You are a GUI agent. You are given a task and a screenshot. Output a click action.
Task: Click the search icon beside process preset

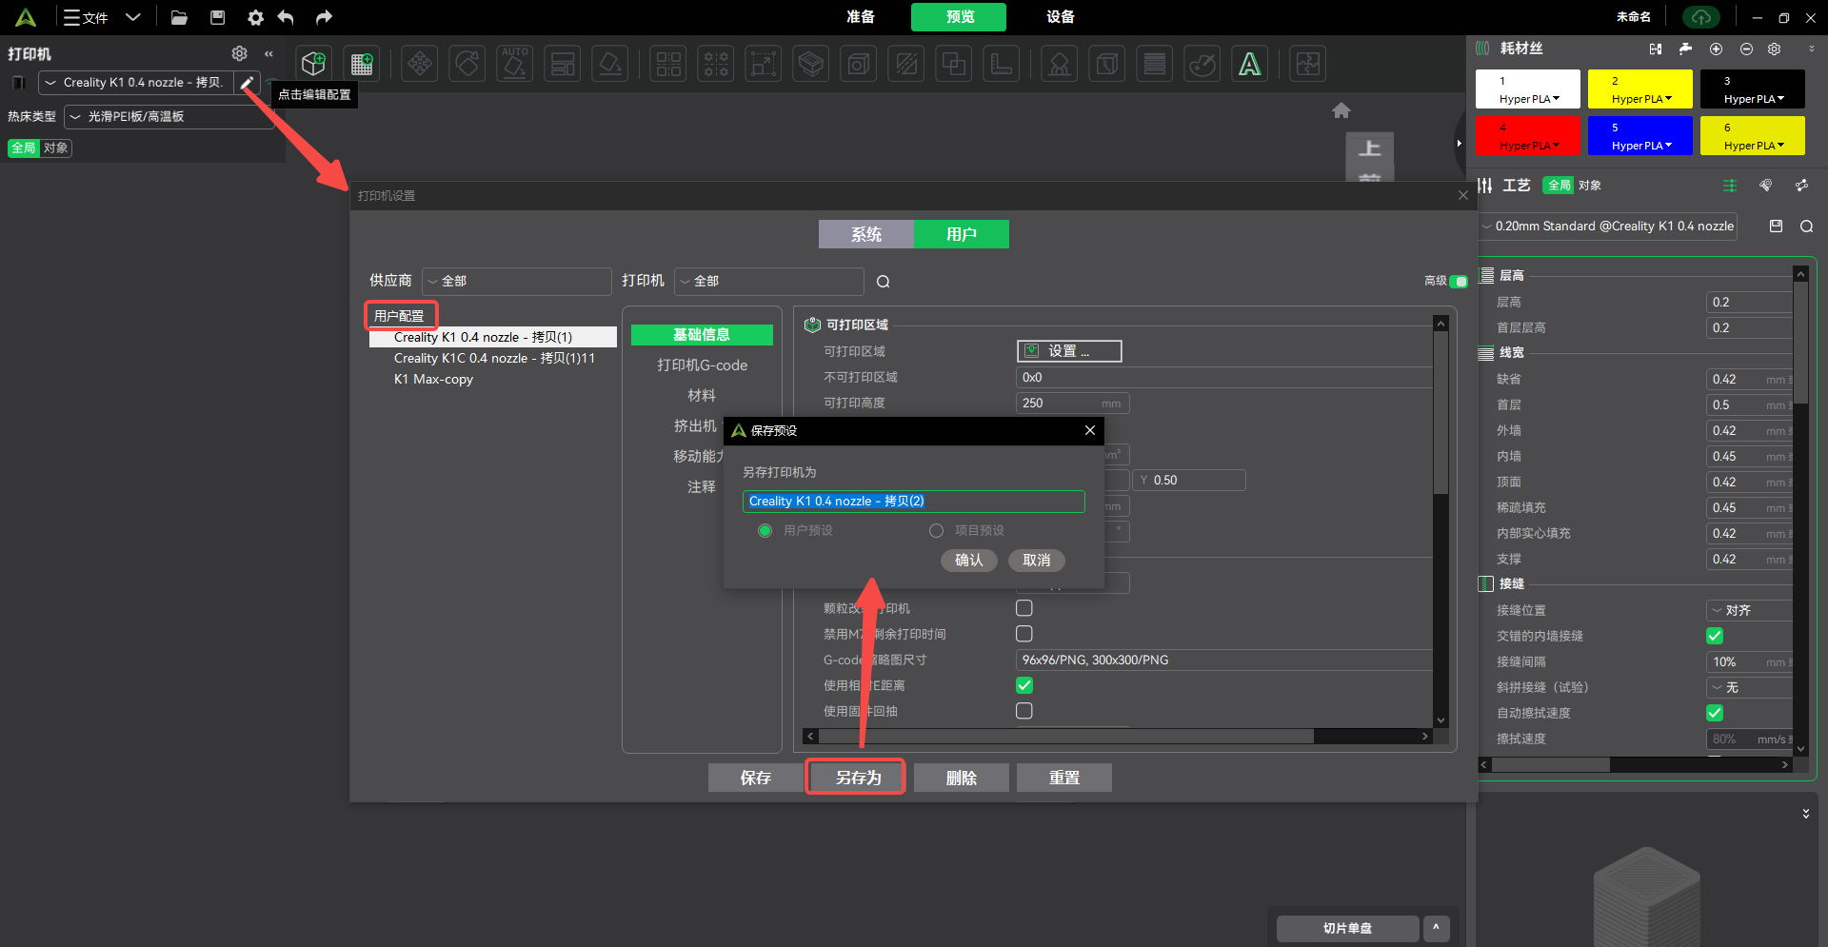[1806, 227]
